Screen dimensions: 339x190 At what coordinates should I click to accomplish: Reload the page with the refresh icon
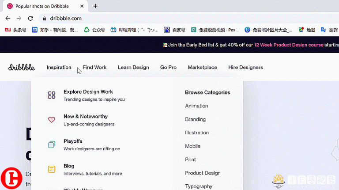click(x=30, y=19)
